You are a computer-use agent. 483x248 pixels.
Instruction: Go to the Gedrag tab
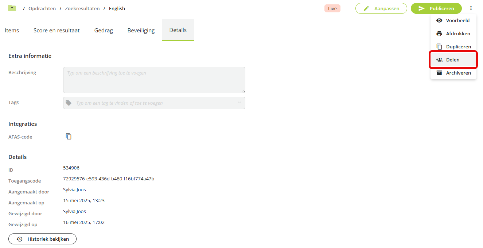pos(104,30)
